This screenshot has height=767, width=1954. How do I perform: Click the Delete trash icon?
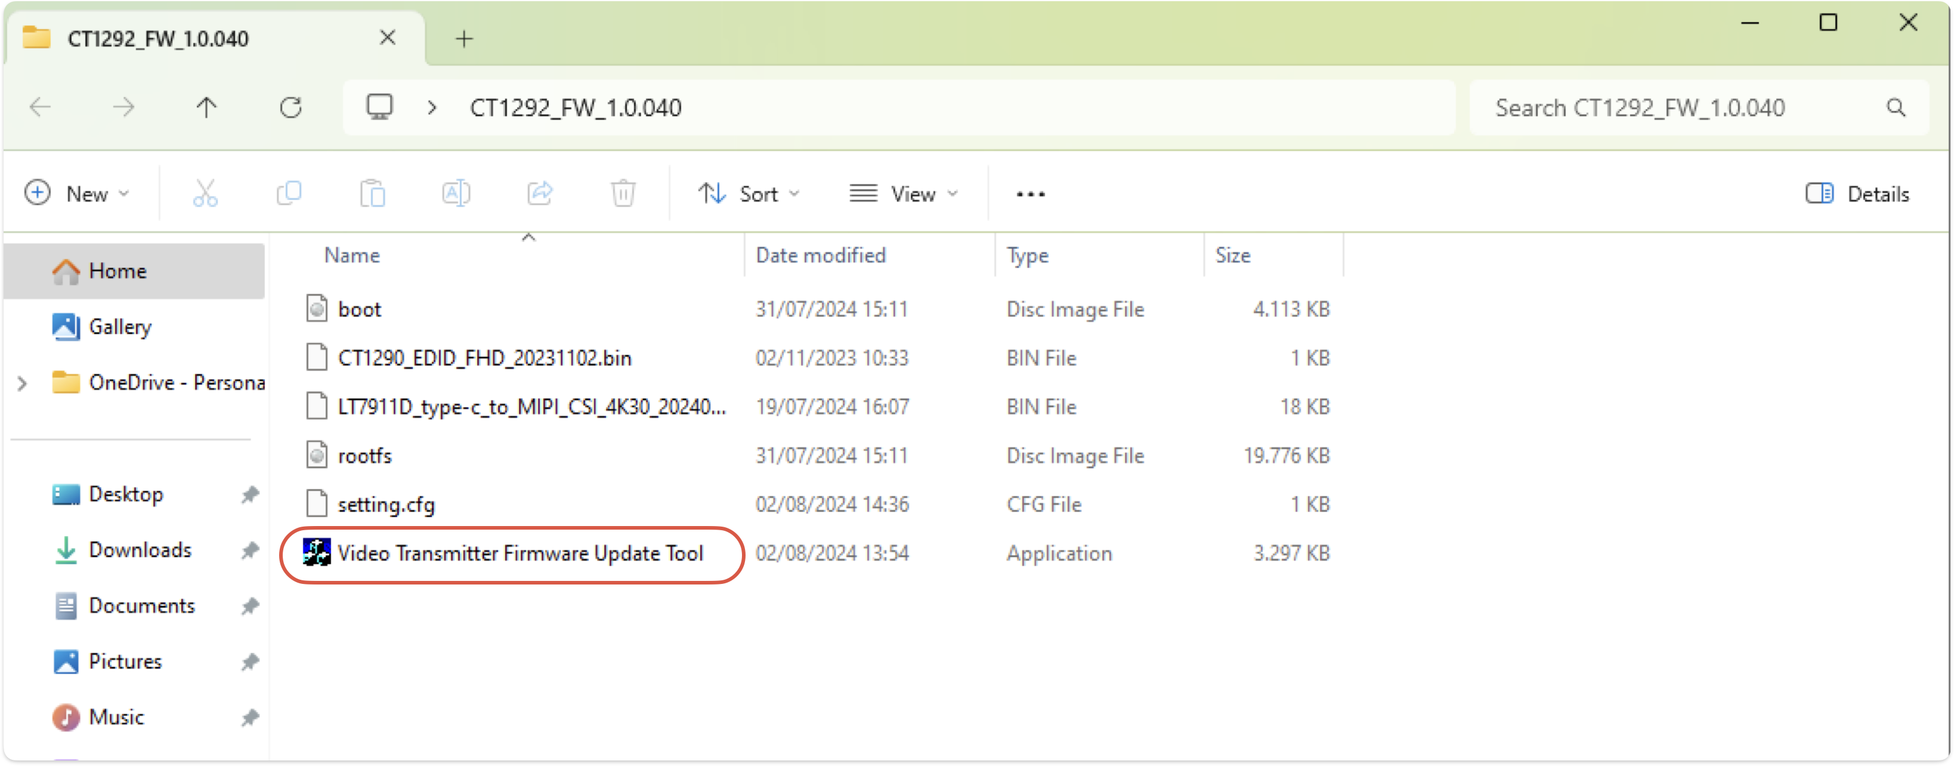pyautogui.click(x=623, y=193)
